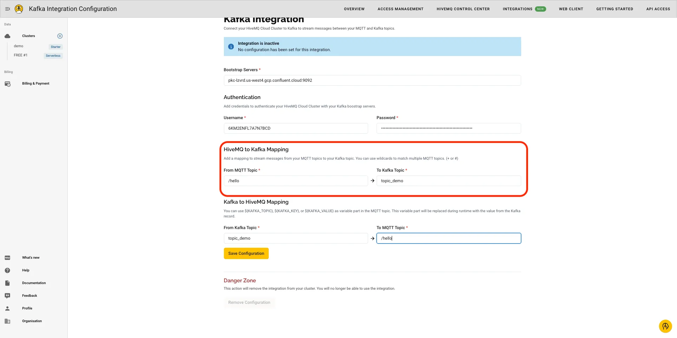Click the Documentation file icon
Screen dimensions: 677x338
7,283
